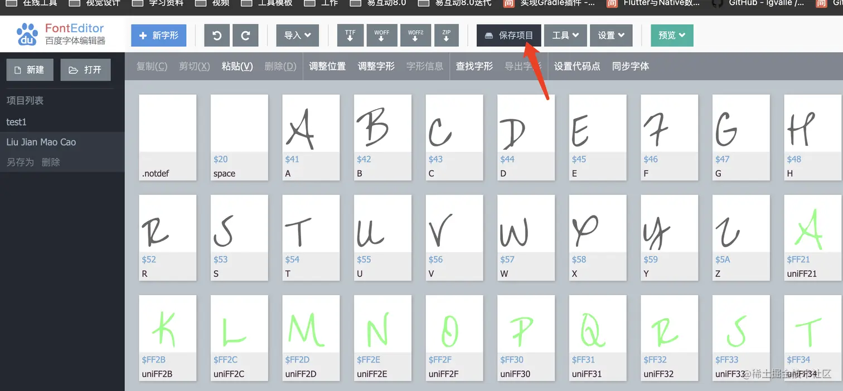843x391 pixels.
Task: Select the glyph U card ($55)
Action: tap(383, 237)
